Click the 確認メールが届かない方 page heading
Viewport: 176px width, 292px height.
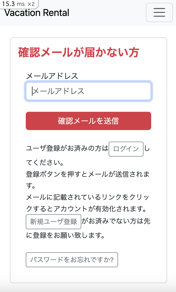[78, 53]
